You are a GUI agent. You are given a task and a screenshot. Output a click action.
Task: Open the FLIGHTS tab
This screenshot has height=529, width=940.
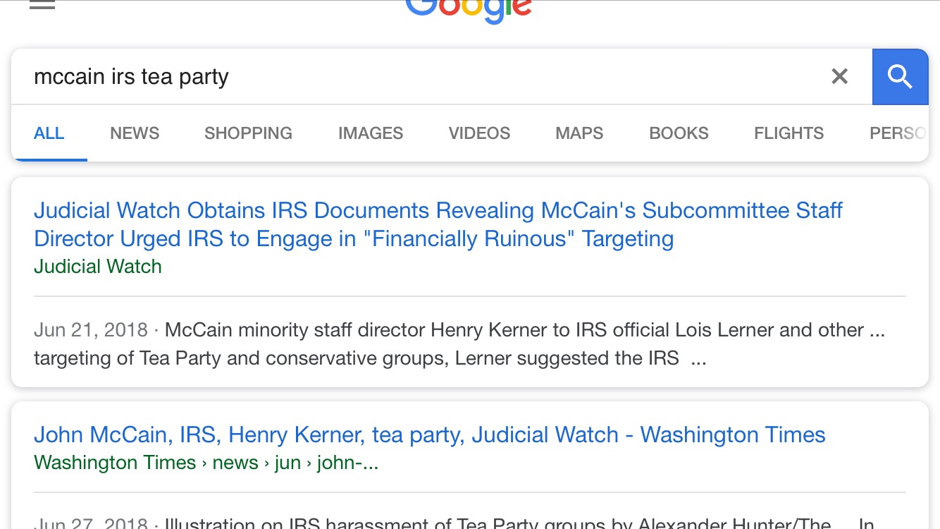pos(789,133)
